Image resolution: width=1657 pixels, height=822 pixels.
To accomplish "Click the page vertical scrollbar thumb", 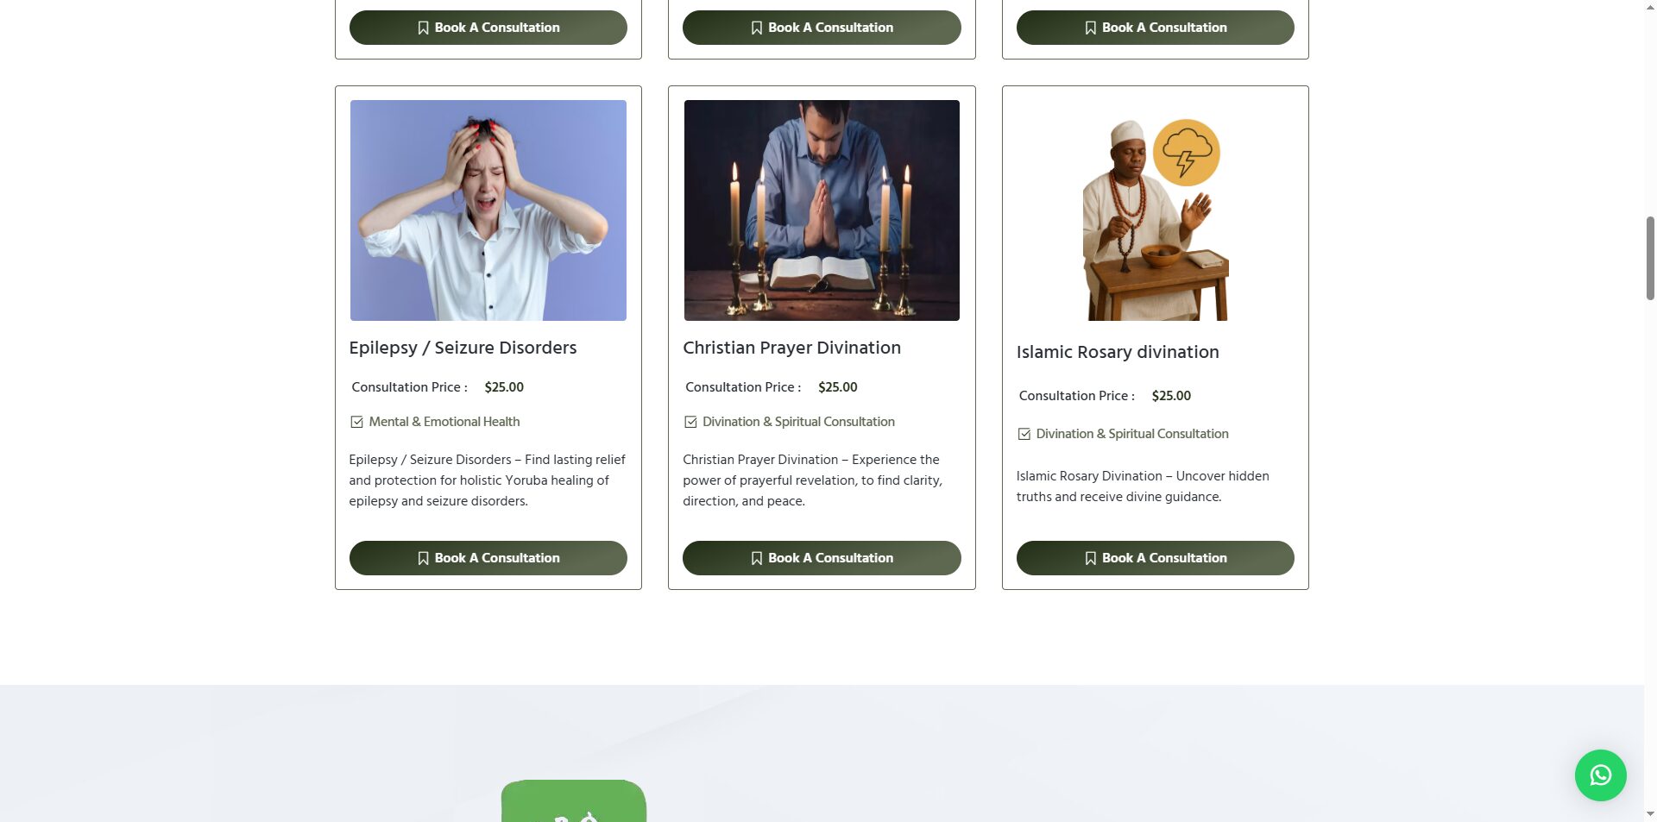I will [x=1650, y=258].
